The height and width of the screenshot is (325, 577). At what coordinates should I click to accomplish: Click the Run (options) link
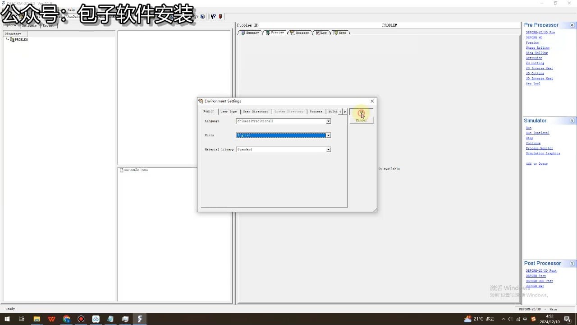537,133
